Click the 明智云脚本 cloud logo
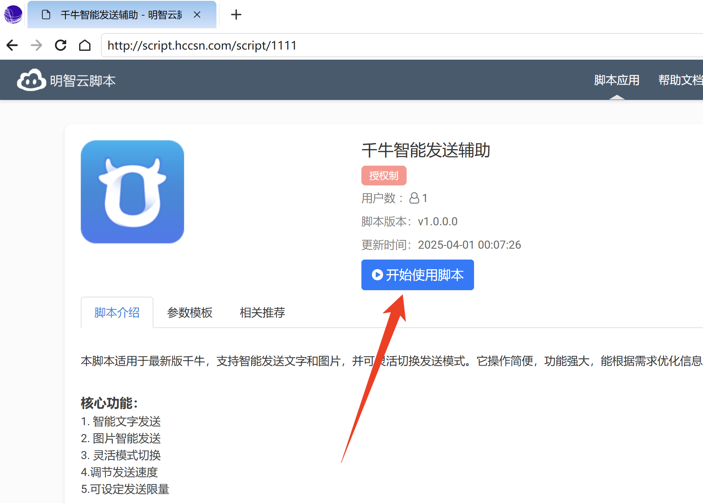The width and height of the screenshot is (703, 503). point(31,80)
